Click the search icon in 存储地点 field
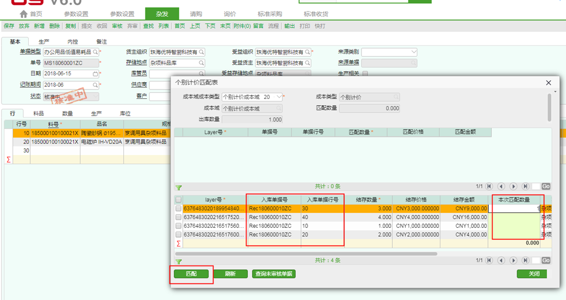 [x=201, y=63]
